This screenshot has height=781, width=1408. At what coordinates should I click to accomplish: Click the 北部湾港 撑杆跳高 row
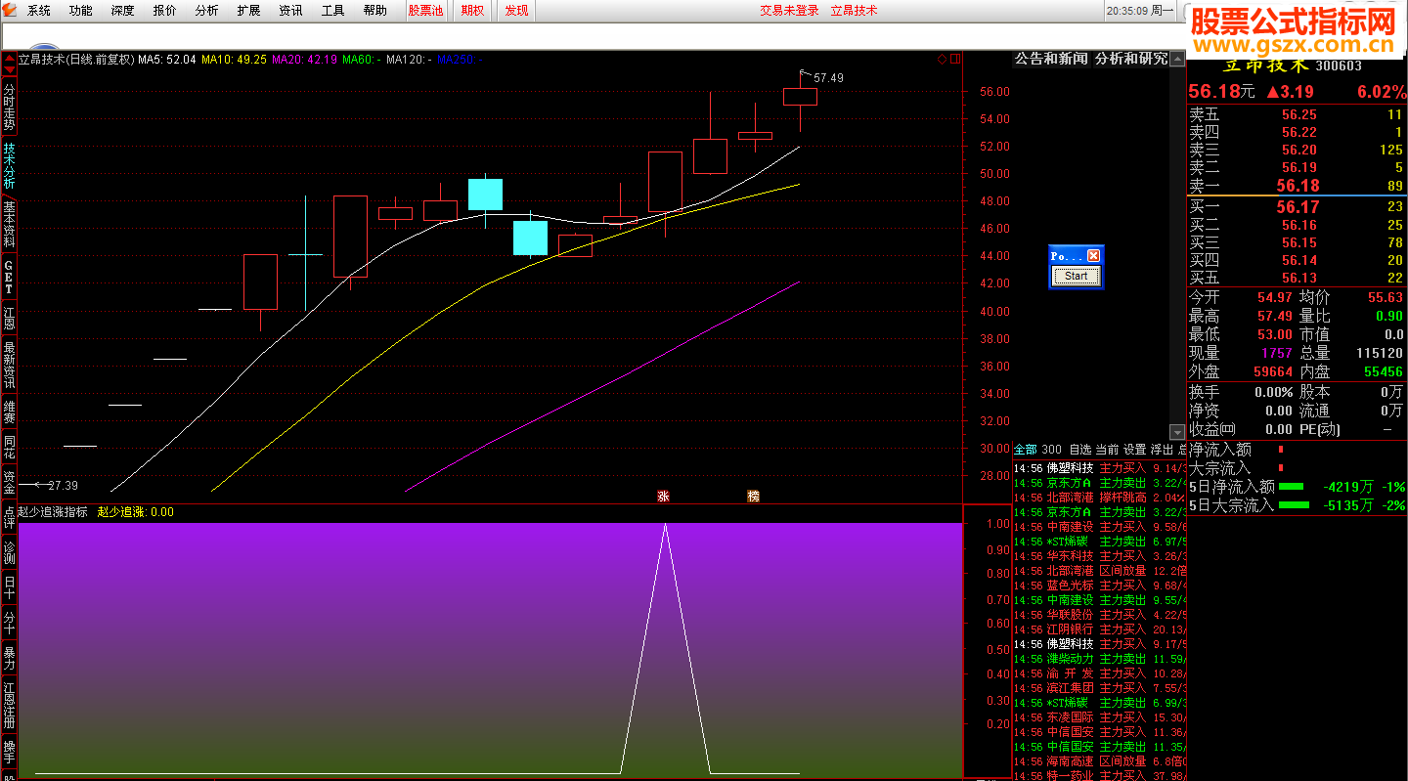[1099, 498]
